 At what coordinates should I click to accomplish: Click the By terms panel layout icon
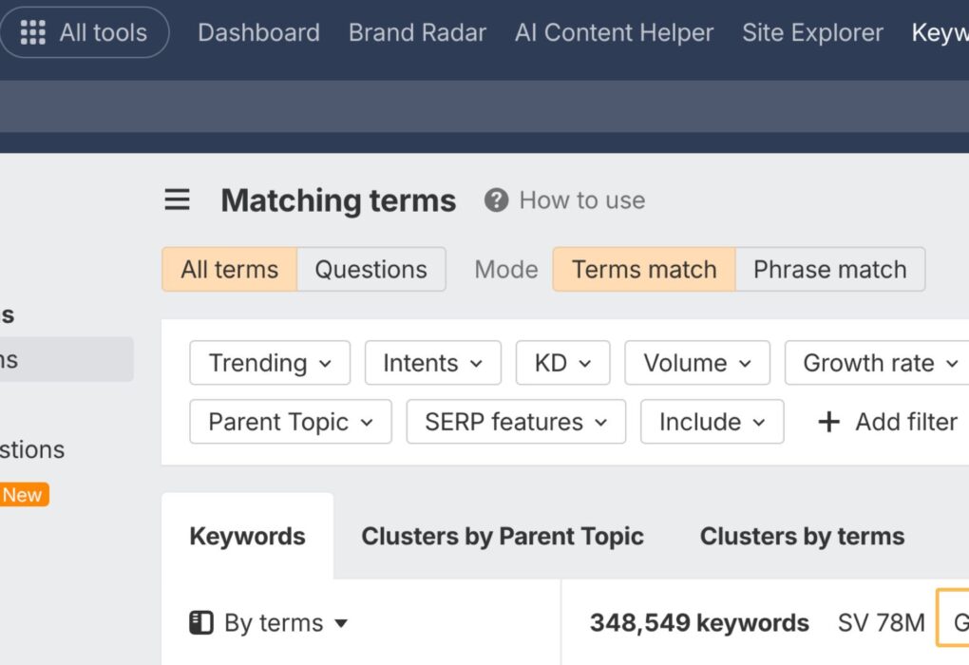pyautogui.click(x=201, y=623)
